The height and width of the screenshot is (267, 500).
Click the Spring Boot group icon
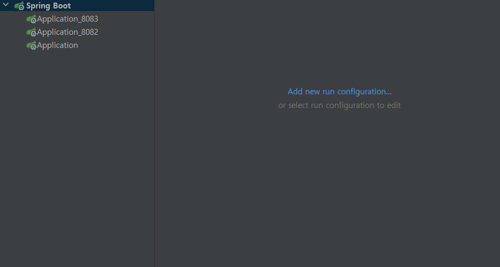(x=20, y=6)
